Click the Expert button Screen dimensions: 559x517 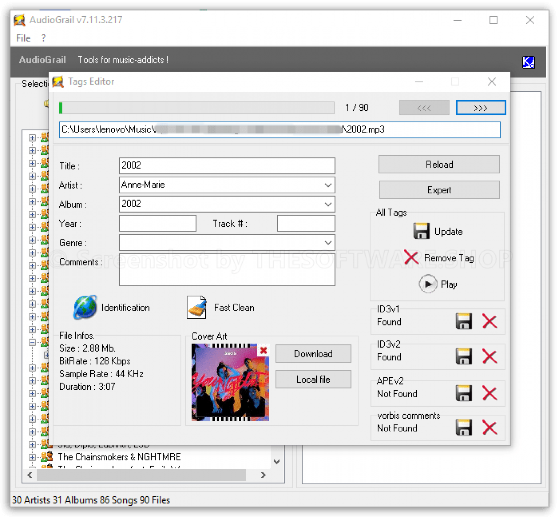(x=439, y=190)
